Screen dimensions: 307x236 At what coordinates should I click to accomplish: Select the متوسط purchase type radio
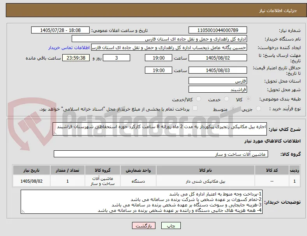pyautogui.click(x=233, y=109)
